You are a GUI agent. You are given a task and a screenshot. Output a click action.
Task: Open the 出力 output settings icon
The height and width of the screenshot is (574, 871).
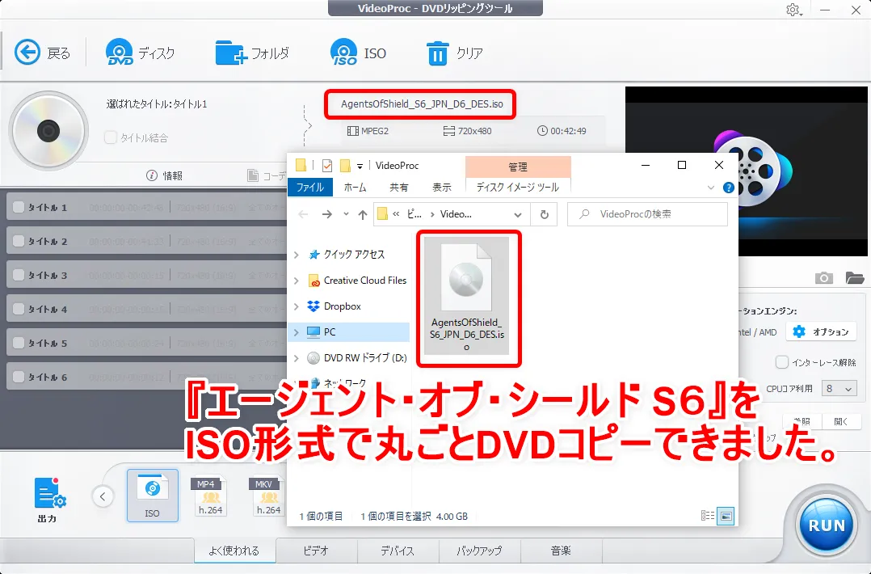(50, 493)
